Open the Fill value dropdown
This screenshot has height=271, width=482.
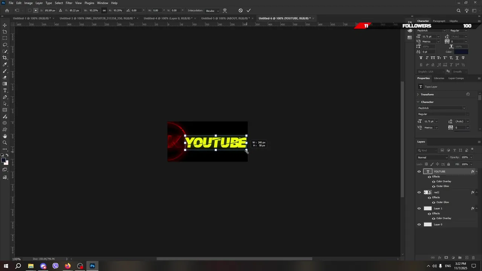pos(471,164)
